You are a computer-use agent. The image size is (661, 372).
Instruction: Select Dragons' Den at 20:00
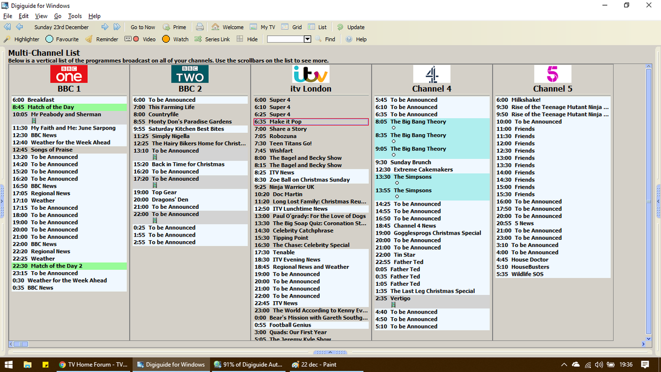pyautogui.click(x=190, y=199)
